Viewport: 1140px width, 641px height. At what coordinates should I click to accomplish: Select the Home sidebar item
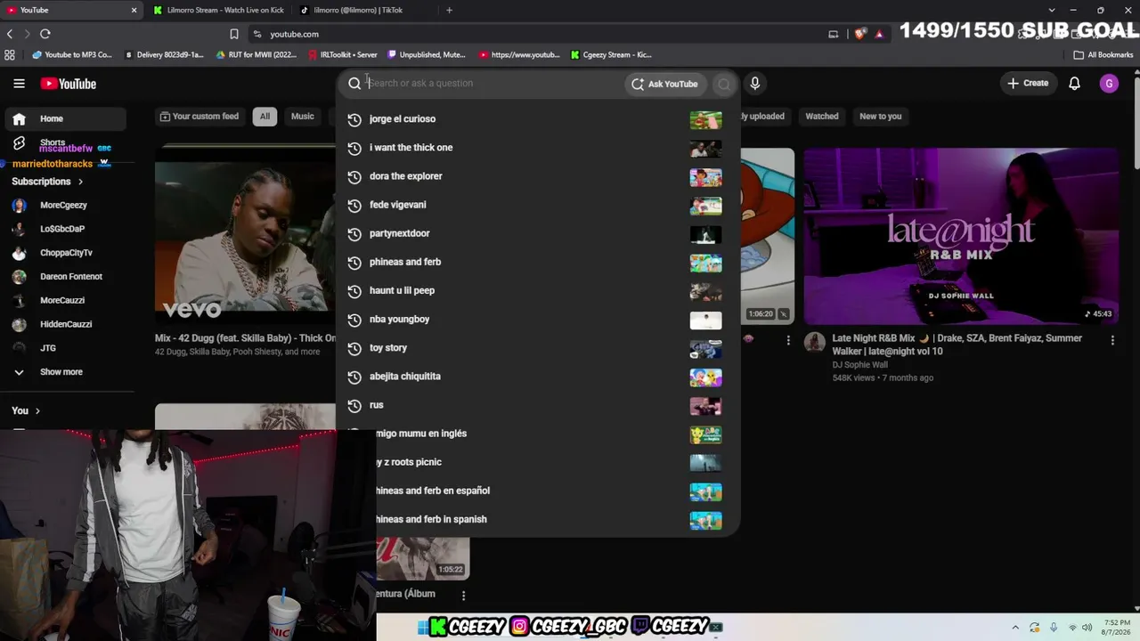(64, 118)
